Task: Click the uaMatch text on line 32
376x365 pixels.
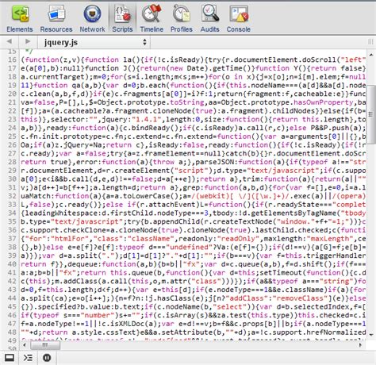Action: coord(36,196)
